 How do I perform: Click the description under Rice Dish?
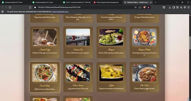point(144,89)
